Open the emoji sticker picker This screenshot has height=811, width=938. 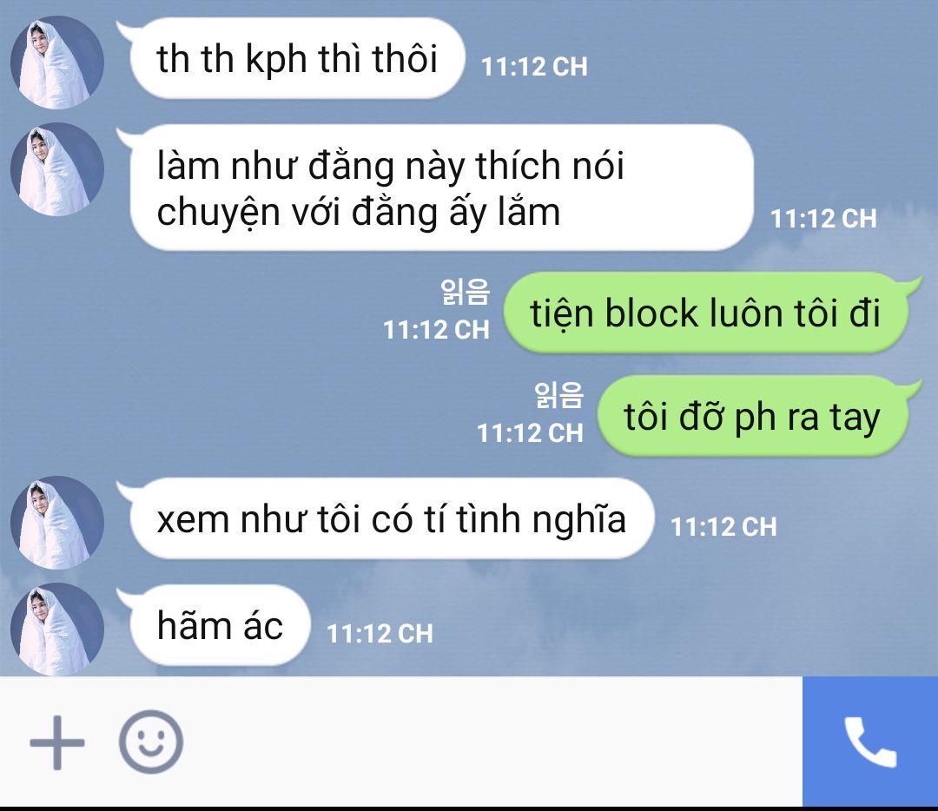(151, 742)
